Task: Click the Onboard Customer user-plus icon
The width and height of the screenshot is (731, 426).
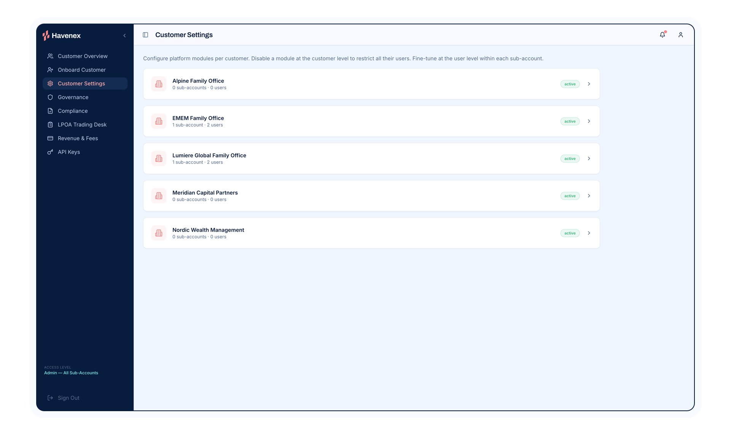Action: 50,70
